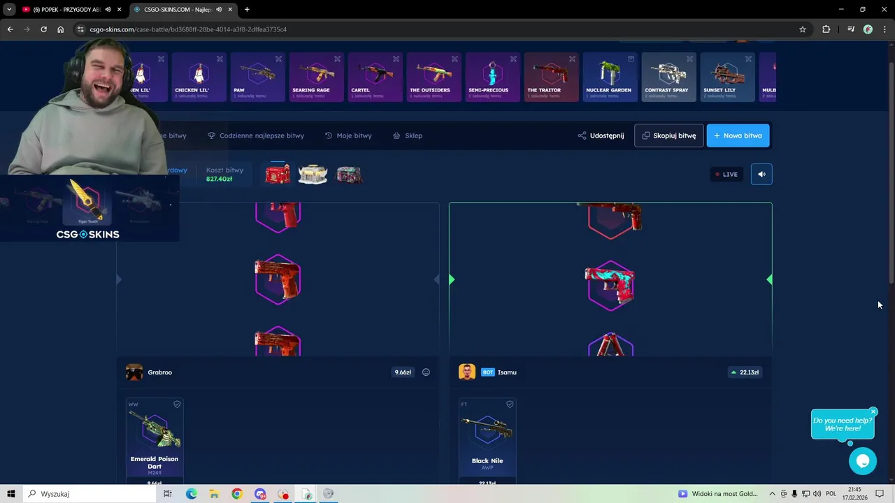Close the POPEK YouTube tab

[120, 9]
